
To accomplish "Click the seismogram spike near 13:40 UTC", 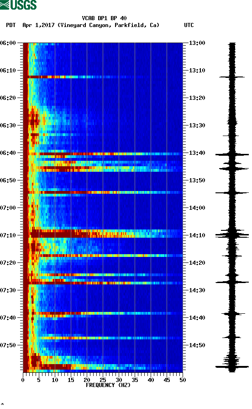I will [232, 155].
